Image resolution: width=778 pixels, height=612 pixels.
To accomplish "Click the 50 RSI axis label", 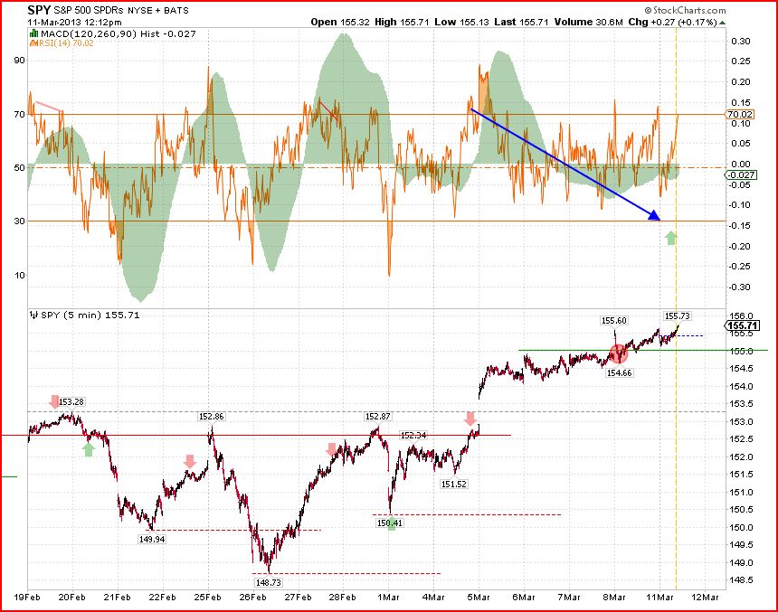I will [19, 167].
